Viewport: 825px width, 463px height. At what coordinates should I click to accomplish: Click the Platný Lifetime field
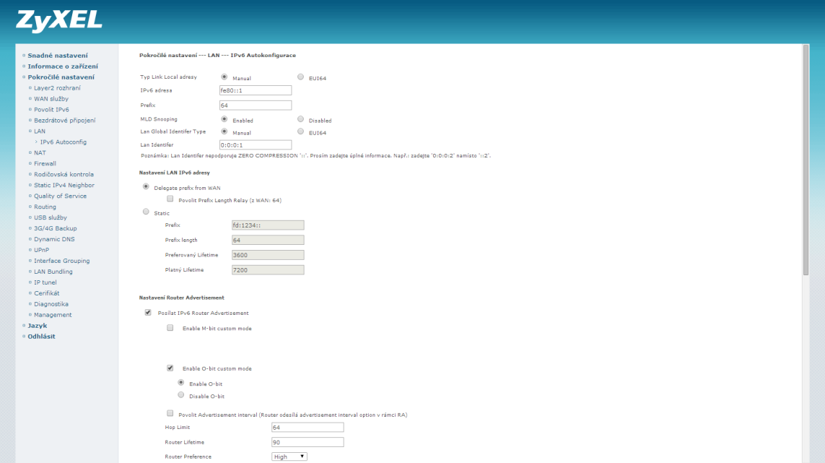[x=268, y=270]
